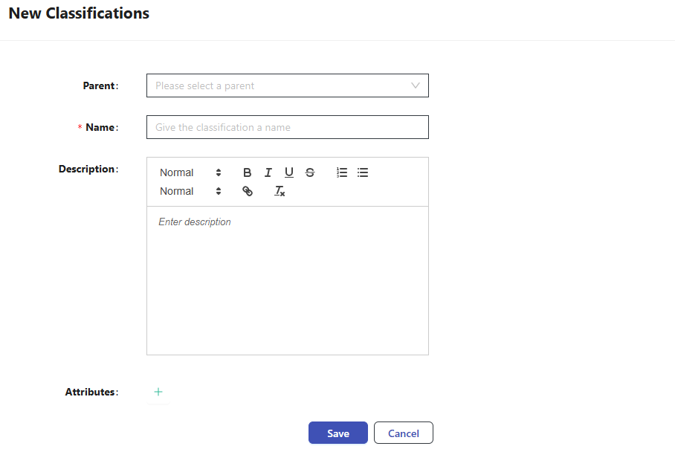Click the chevron arrow in Parent field
This screenshot has height=449, width=675.
coord(416,85)
